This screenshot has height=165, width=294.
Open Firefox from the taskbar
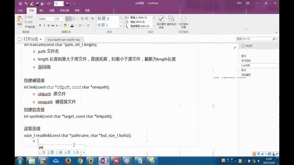click(68, 161)
